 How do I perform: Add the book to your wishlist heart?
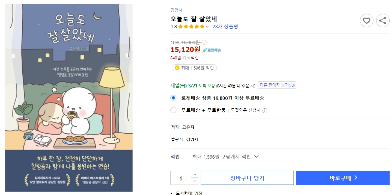click(367, 21)
